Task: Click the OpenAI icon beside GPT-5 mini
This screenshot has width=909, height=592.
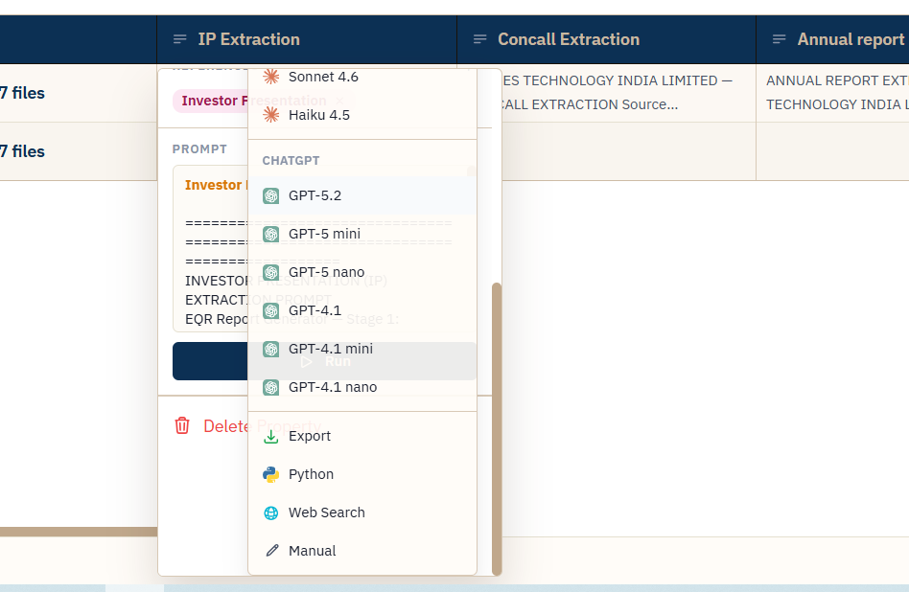Action: [x=270, y=234]
